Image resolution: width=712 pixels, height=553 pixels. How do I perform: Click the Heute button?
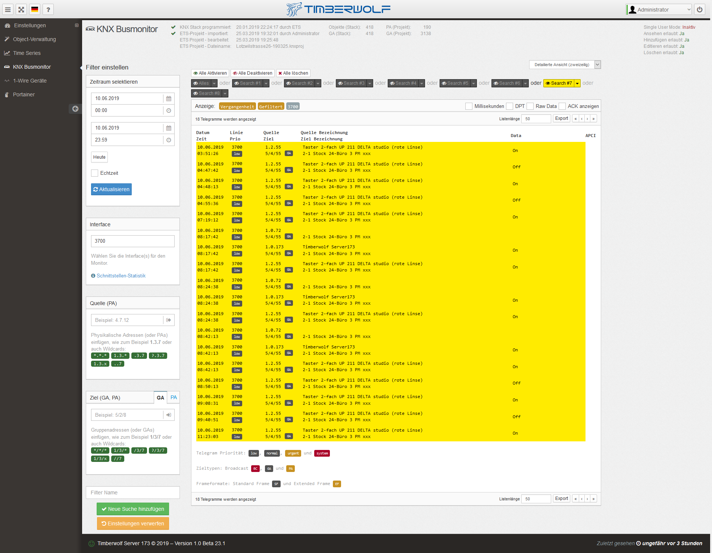(99, 157)
